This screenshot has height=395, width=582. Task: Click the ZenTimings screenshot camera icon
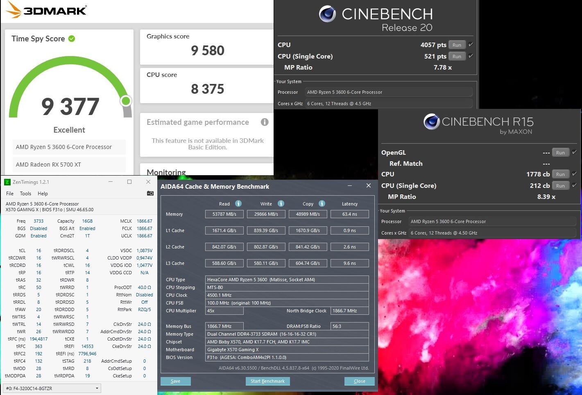pos(150,193)
